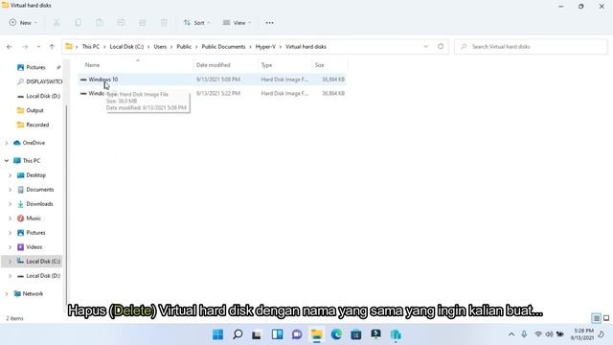The image size is (613, 345).
Task: Expand the Desktop tree node
Action: coord(11,175)
